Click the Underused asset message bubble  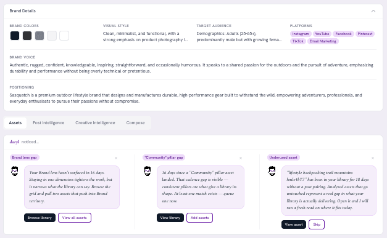tap(329, 191)
